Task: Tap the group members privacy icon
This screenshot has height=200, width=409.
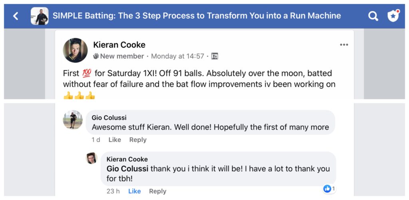Action: pyautogui.click(x=214, y=56)
